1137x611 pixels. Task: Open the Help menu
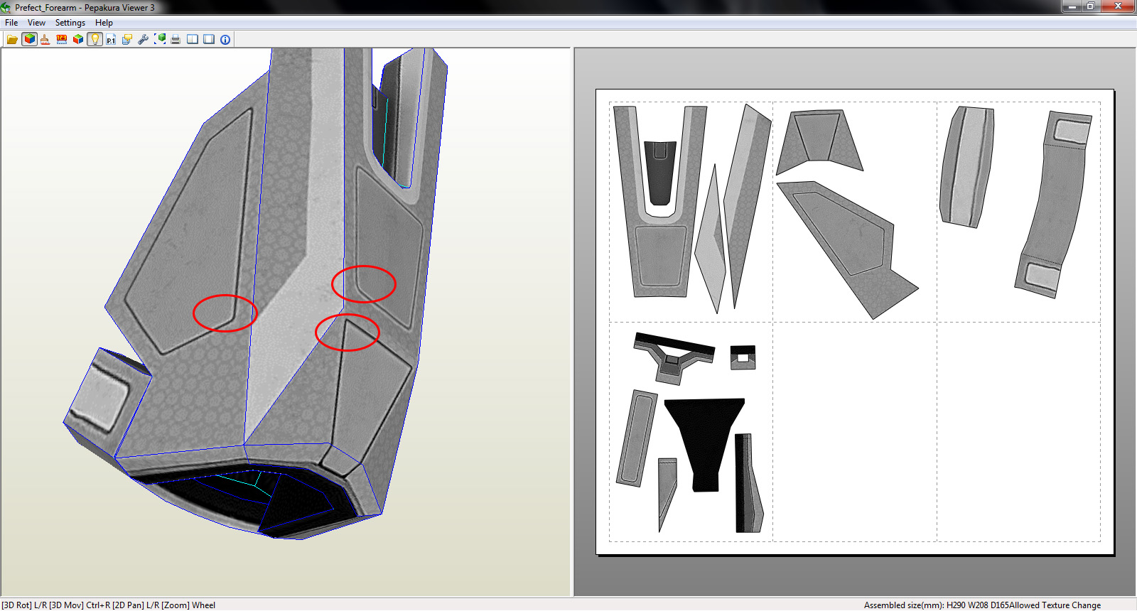point(104,23)
